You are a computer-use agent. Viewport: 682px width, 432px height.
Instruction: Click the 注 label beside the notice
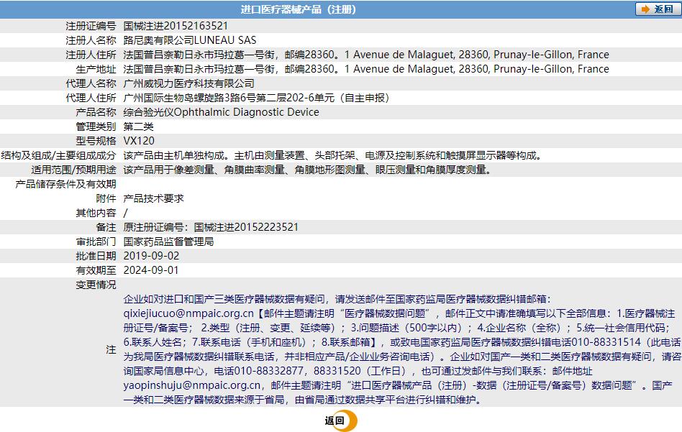(x=112, y=349)
